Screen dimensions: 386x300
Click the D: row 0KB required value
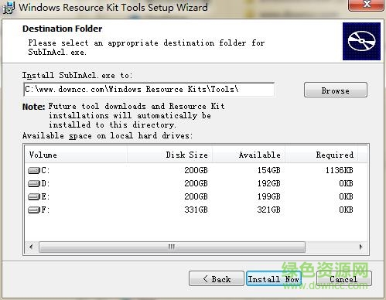tap(346, 183)
